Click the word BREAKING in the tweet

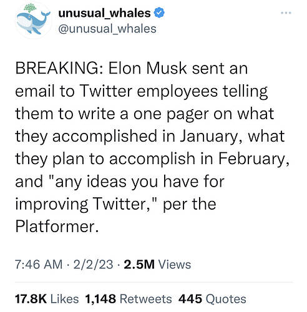(57, 68)
